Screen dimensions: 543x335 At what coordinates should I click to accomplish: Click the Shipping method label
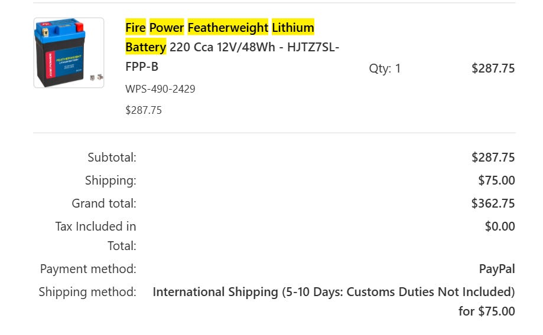pos(87,292)
